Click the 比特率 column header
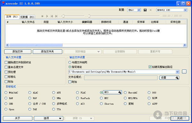192x123 pixels. (x=155, y=22)
